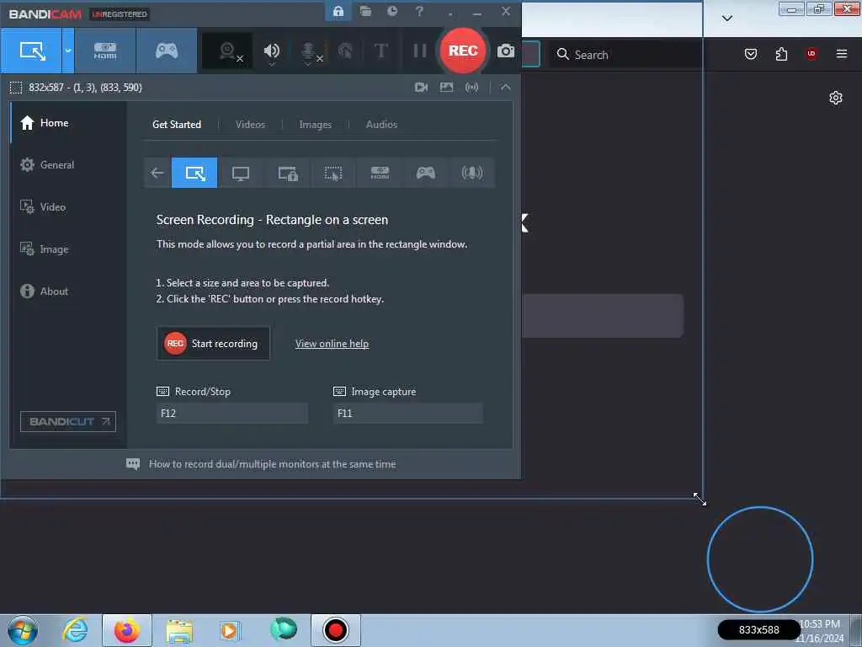Click the Record/Stop hotkey field F12
The width and height of the screenshot is (862, 647).
[x=232, y=413]
